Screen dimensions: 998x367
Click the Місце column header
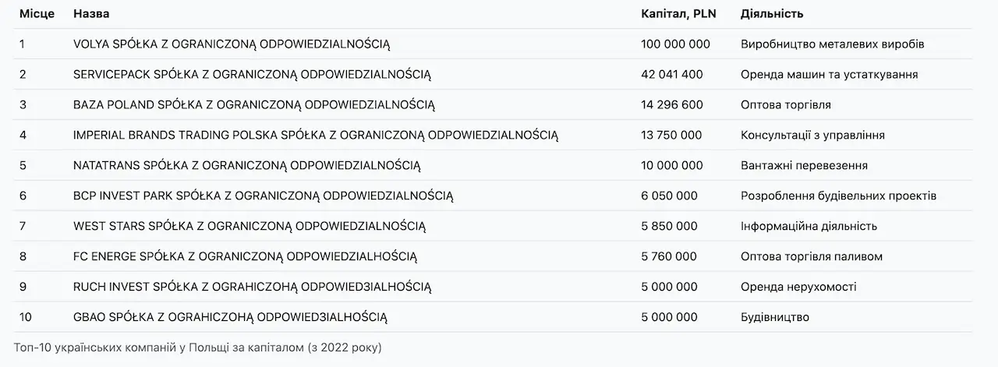point(37,14)
